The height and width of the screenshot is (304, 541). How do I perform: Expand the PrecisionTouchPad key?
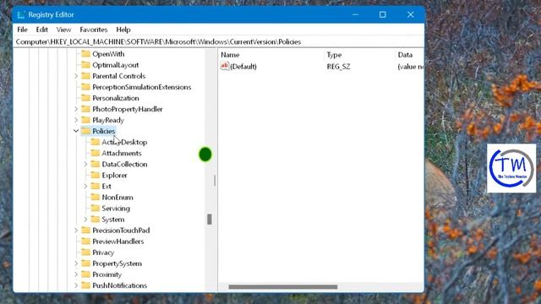pyautogui.click(x=76, y=231)
